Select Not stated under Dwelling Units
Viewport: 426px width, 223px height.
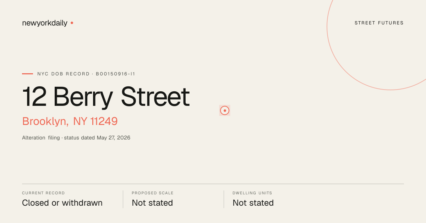click(x=253, y=203)
